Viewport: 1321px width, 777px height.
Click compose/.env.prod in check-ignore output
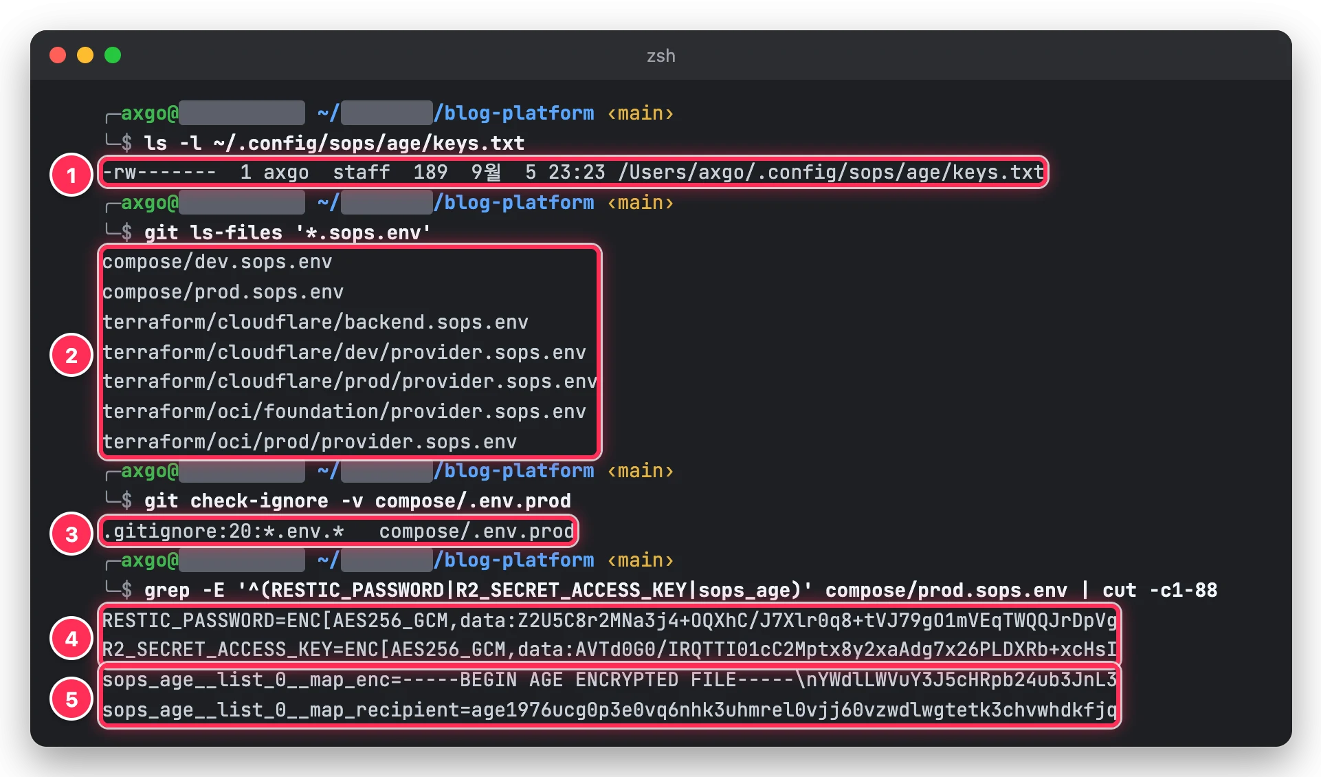pos(476,532)
